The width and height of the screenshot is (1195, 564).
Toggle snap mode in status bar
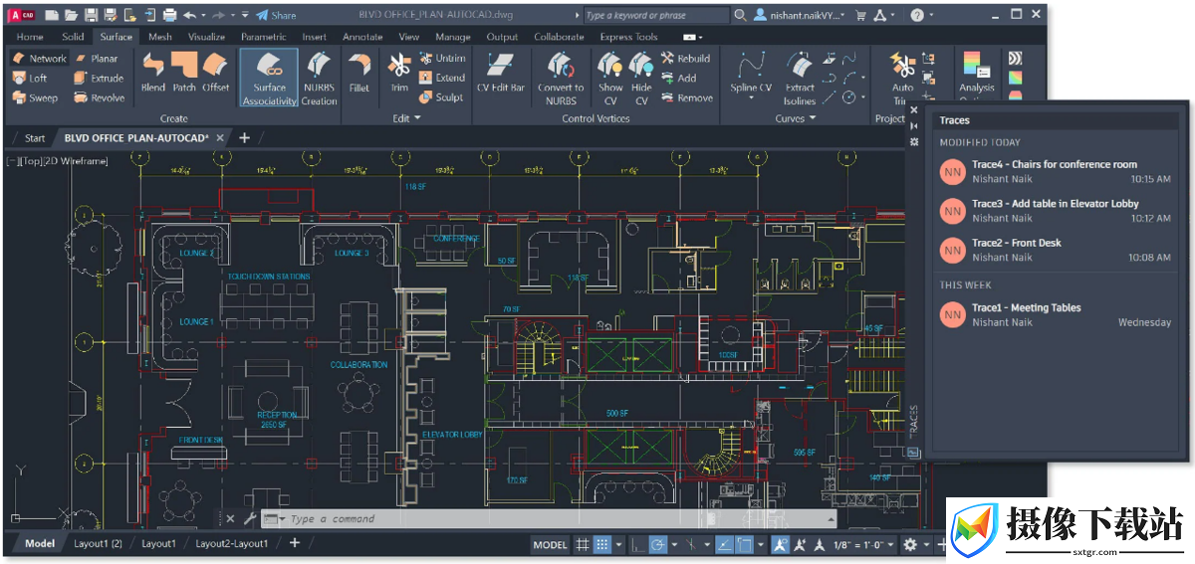click(x=601, y=545)
